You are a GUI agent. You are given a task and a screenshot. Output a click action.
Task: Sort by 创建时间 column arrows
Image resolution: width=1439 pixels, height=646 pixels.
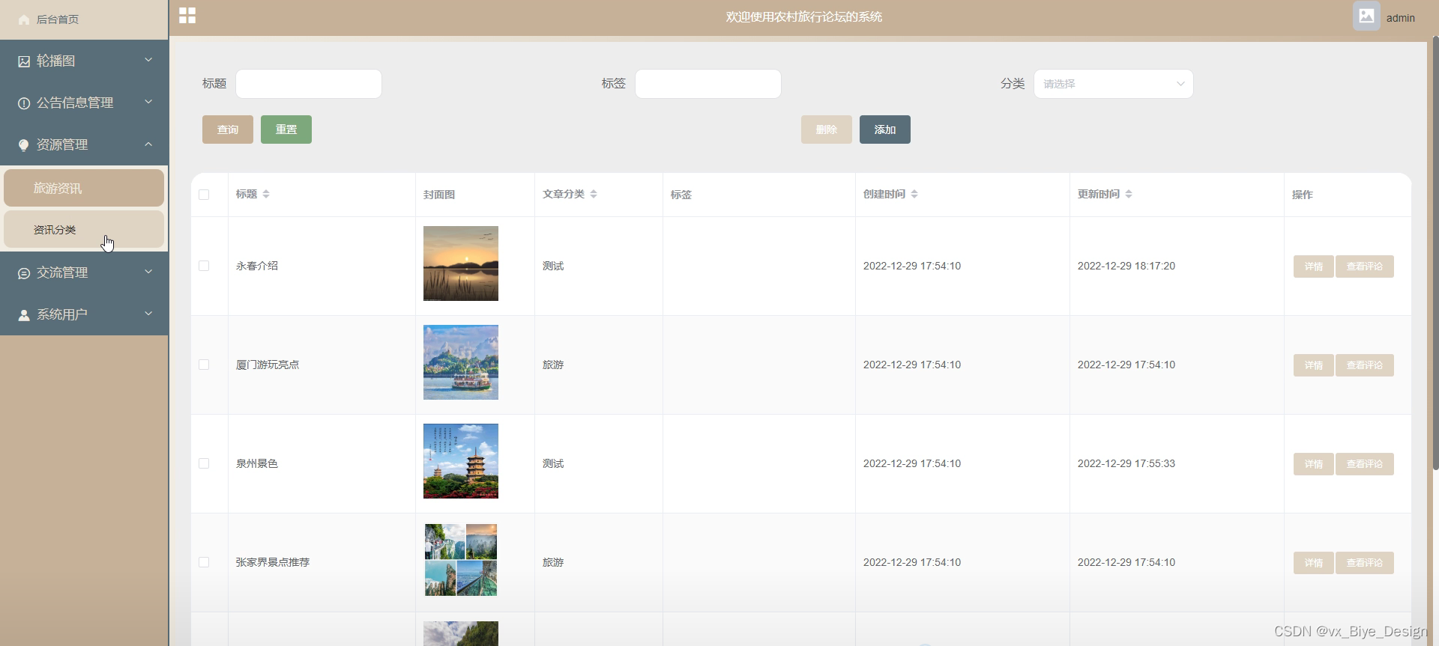[x=914, y=194]
